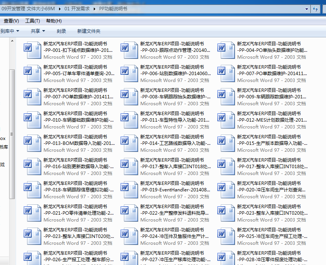Click the Word icon for PP-006 站别数据维护
The width and height of the screenshot is (326, 265).
129,74
